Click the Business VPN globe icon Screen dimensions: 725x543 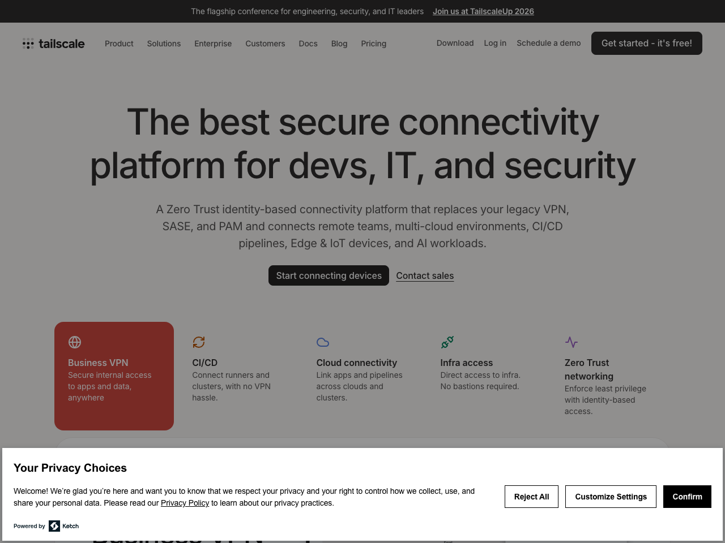click(75, 342)
